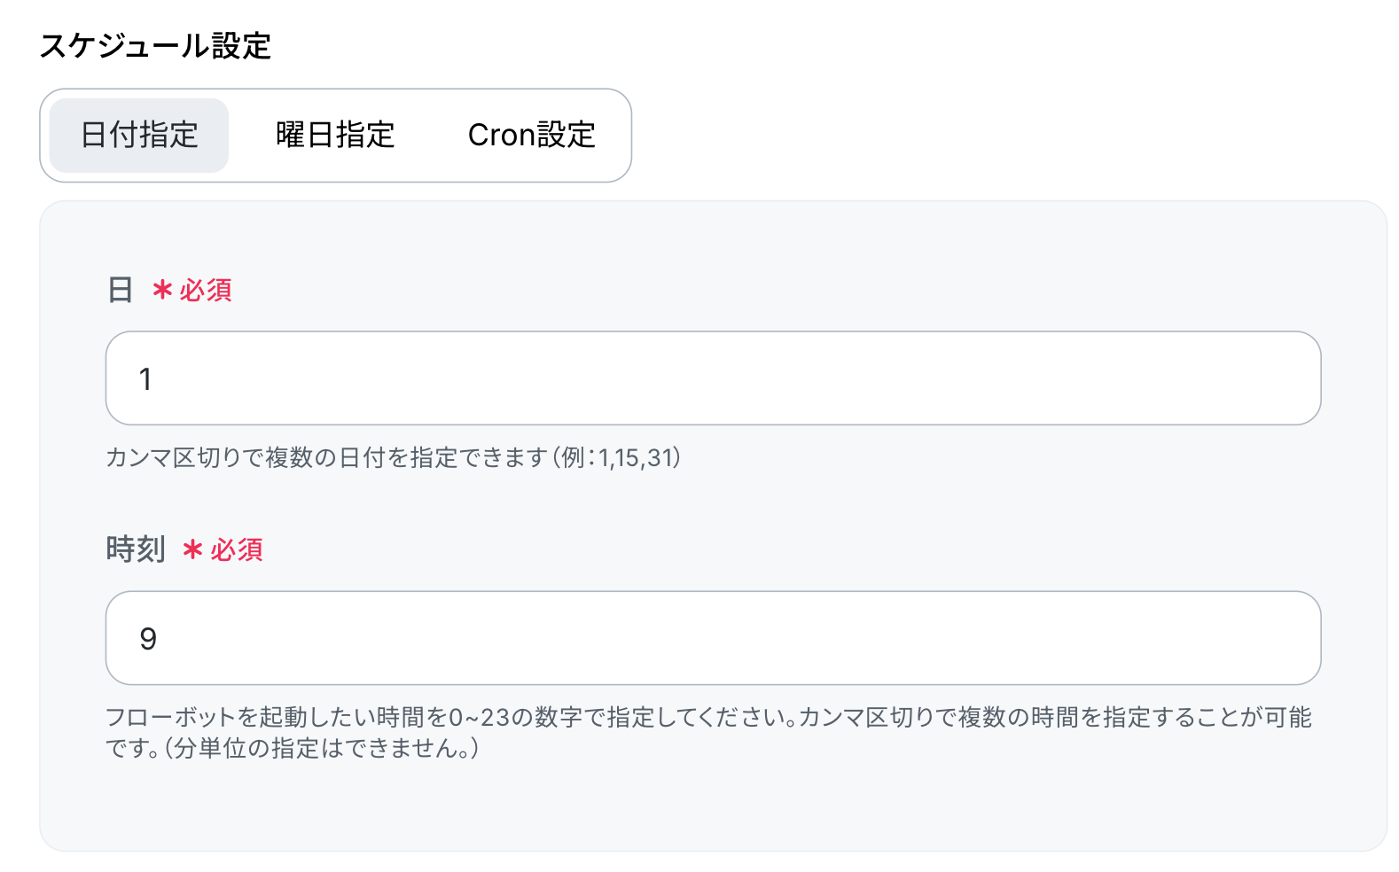Click the empty gray panel area below the helper text

[713, 808]
